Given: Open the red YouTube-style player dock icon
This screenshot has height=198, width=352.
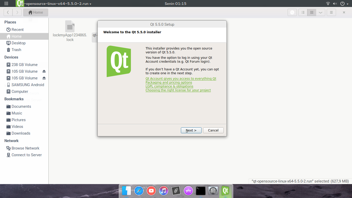Looking at the screenshot, I should [151, 191].
